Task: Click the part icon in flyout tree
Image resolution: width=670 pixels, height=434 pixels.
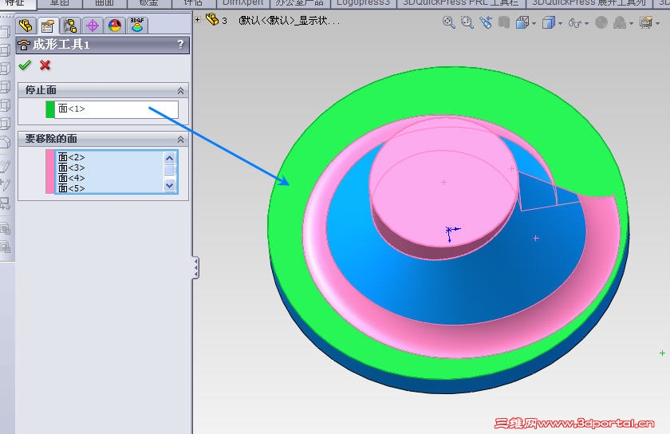Action: point(212,20)
